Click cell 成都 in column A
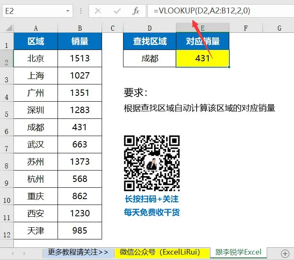294x260 pixels. (x=36, y=127)
